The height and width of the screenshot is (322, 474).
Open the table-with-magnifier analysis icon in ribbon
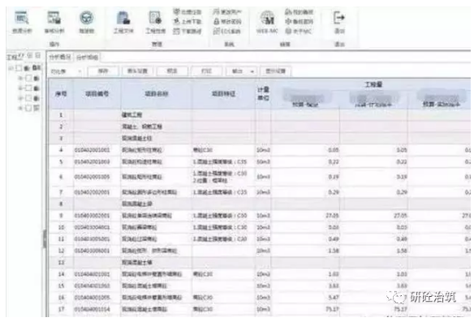(x=22, y=19)
